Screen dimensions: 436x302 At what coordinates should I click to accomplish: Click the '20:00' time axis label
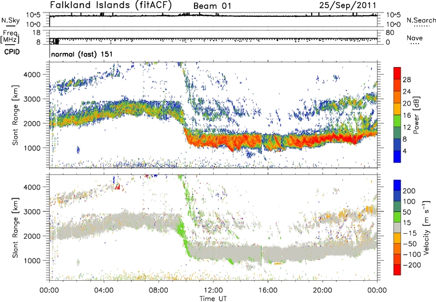pyautogui.click(x=322, y=291)
